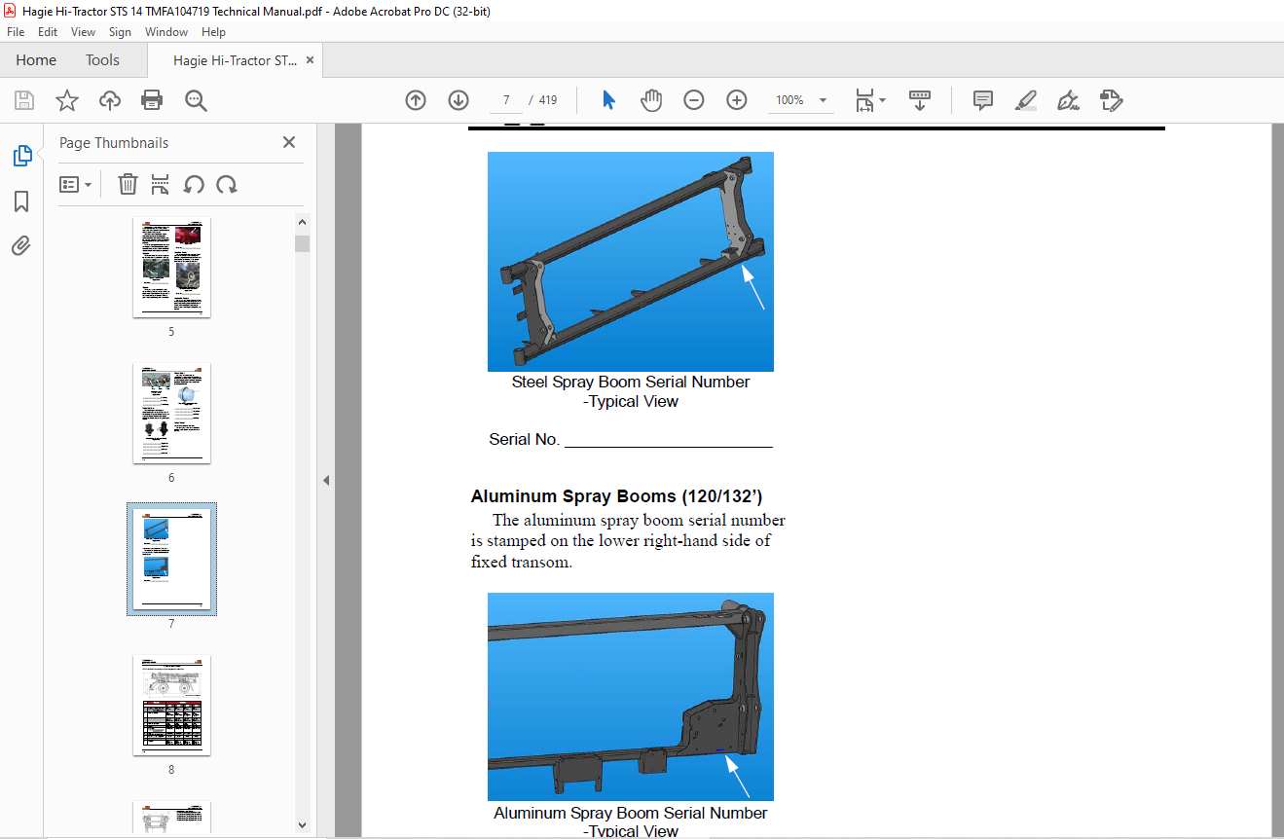The height and width of the screenshot is (839, 1284).
Task: Open thumbnail options dropdown menu
Action: click(x=75, y=184)
